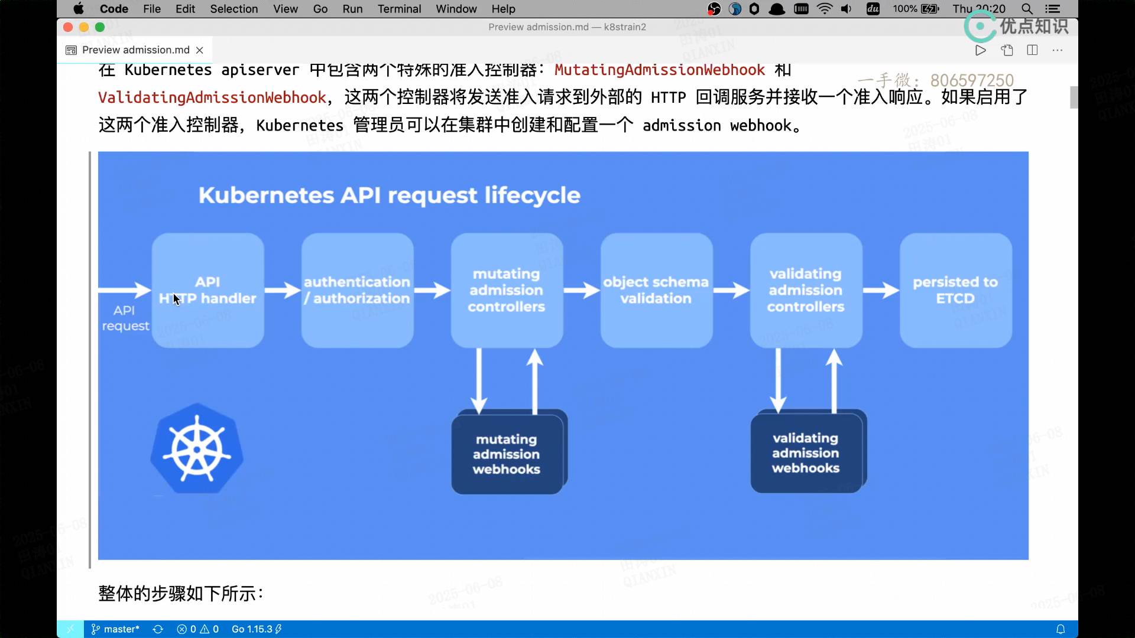Click the Synchronize Changes icon
1135x638 pixels.
pyautogui.click(x=158, y=629)
